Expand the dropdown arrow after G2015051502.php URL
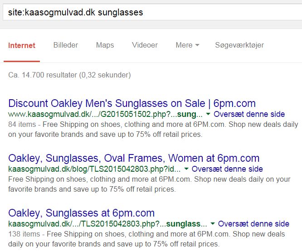The width and height of the screenshot is (302, 251). [208, 114]
